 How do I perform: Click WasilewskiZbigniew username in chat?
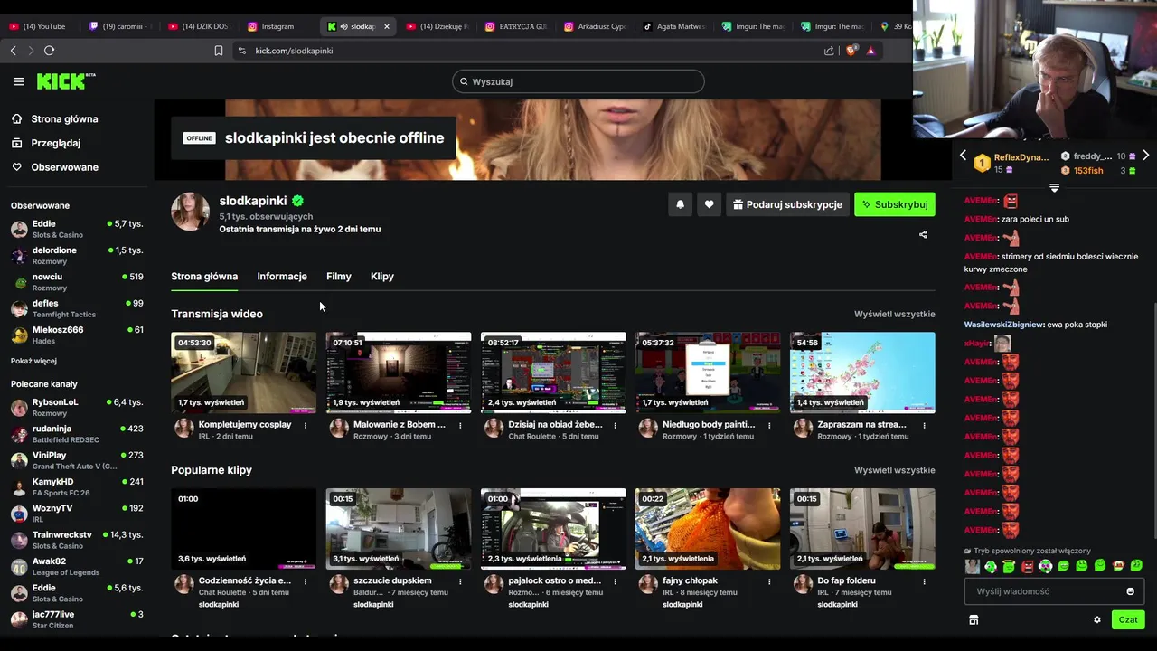click(x=1003, y=325)
